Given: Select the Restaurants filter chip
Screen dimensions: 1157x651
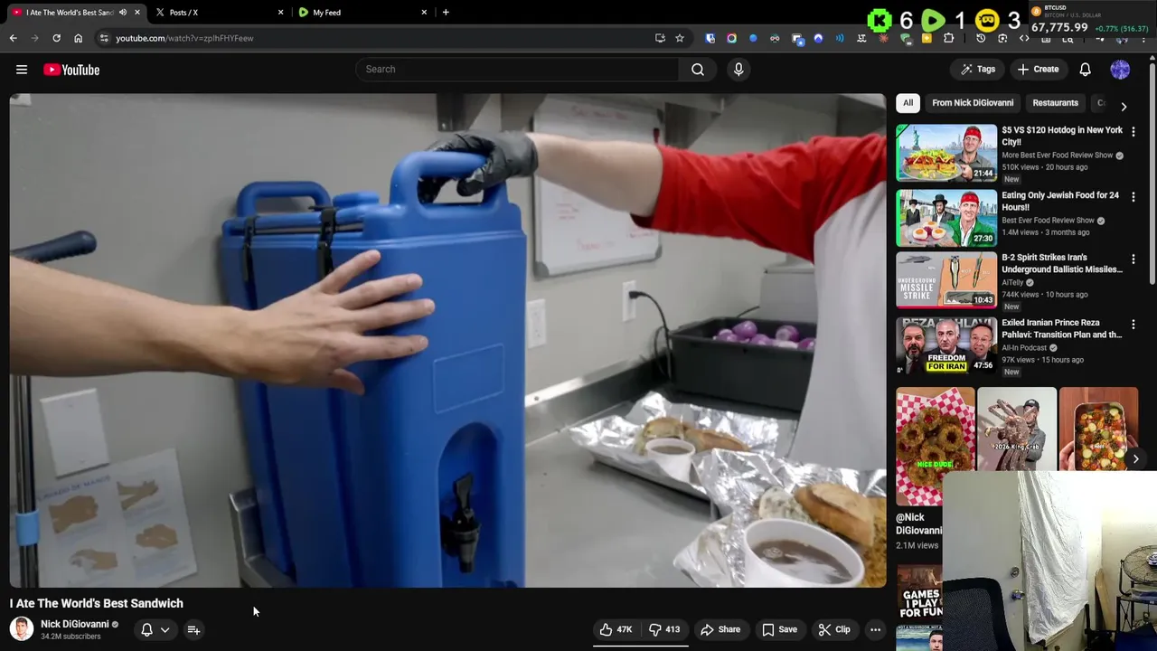Looking at the screenshot, I should click(x=1055, y=103).
